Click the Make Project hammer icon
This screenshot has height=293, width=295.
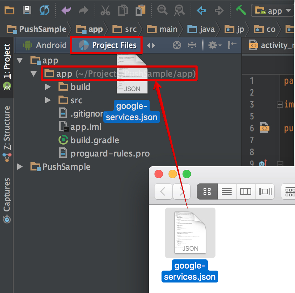point(241,10)
